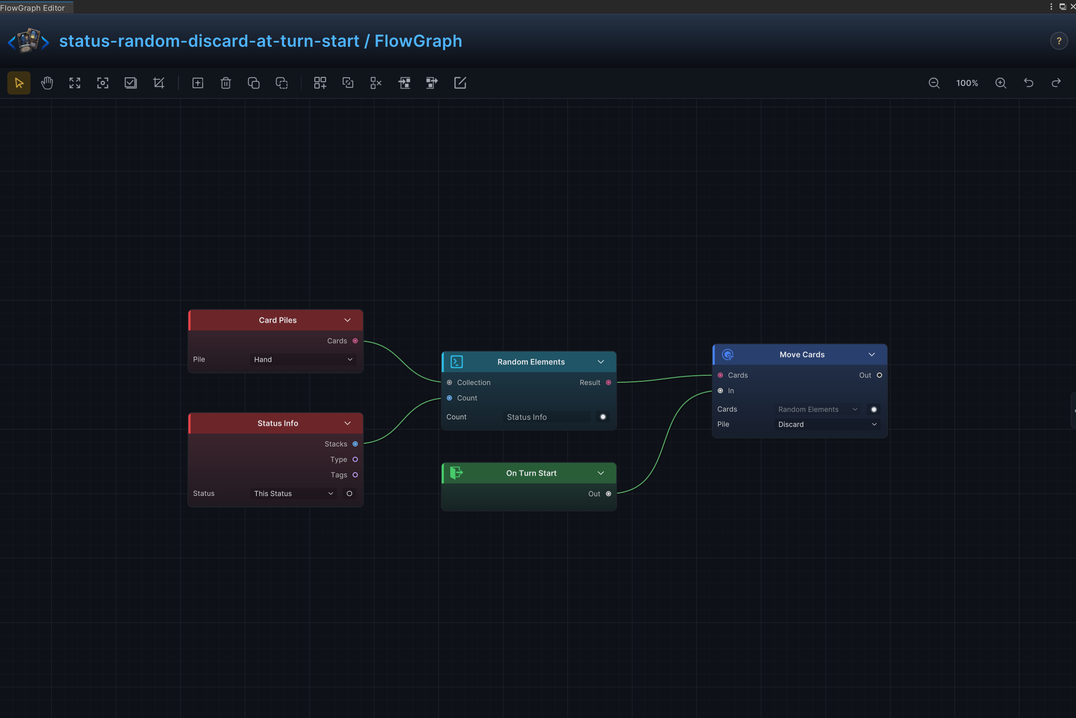Open the Pile dropdown showing Hand
The width and height of the screenshot is (1076, 718).
(x=303, y=360)
